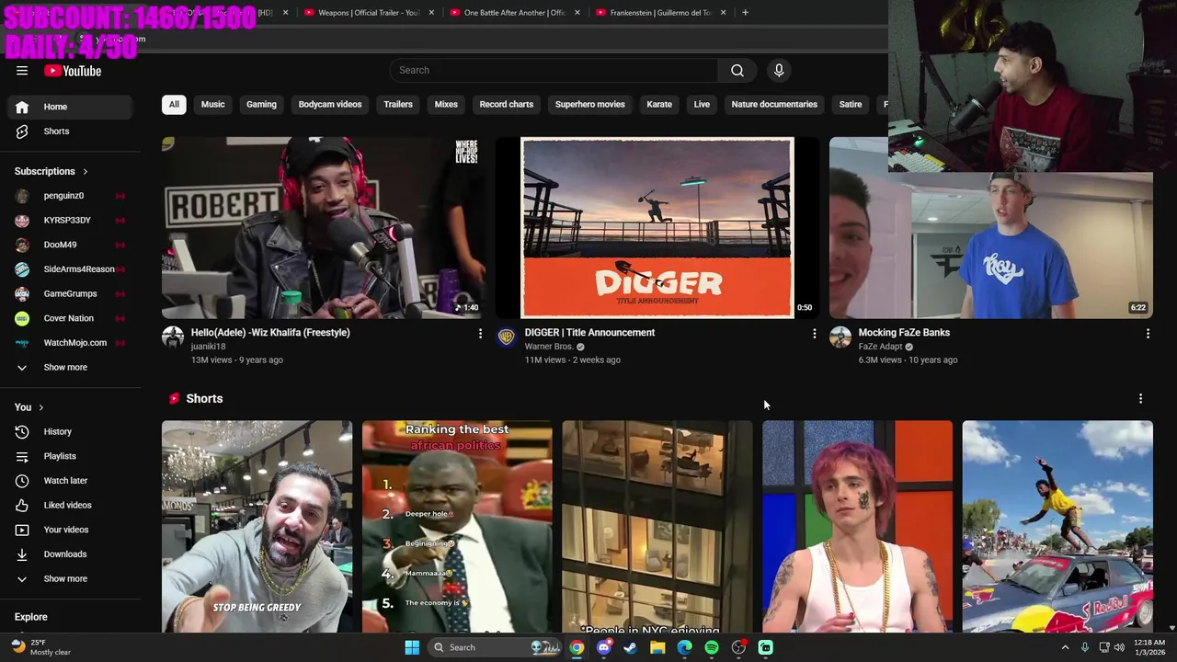
Task: Play the Wiz Khalifa Freestyle thumbnail
Action: point(323,228)
